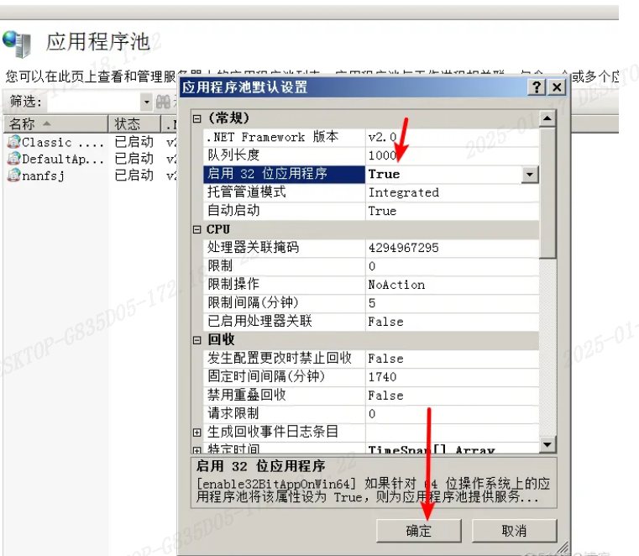
Task: Close the 应用程序池默认设置 dialog
Action: click(557, 87)
